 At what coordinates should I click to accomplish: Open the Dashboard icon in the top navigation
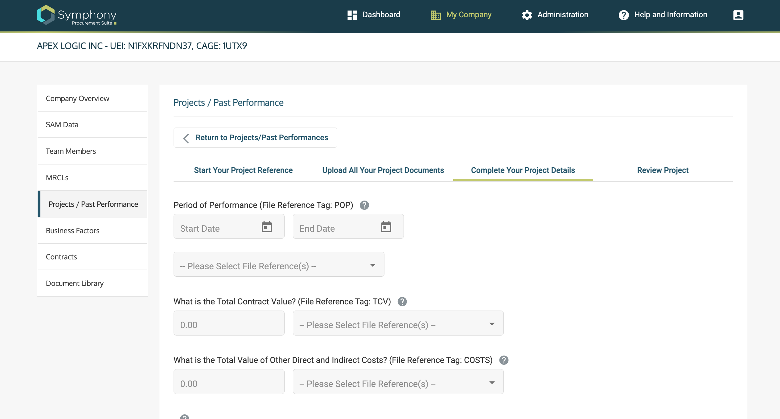click(351, 15)
